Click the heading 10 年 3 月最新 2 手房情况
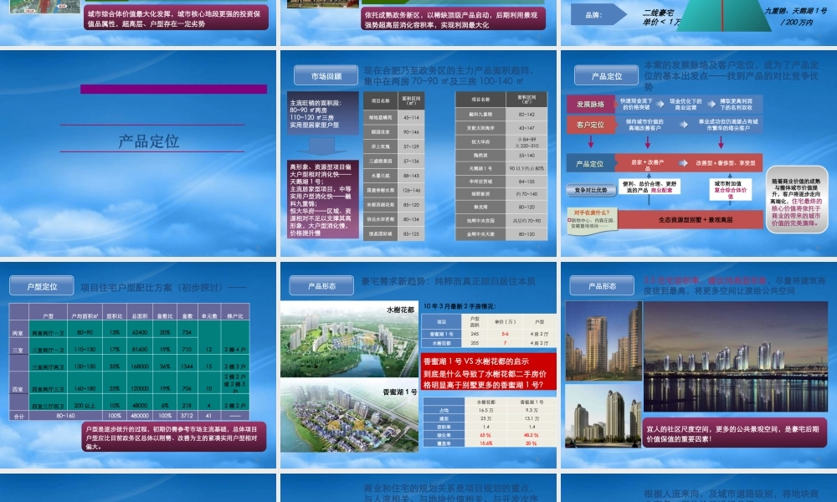837x502 pixels. click(x=459, y=306)
